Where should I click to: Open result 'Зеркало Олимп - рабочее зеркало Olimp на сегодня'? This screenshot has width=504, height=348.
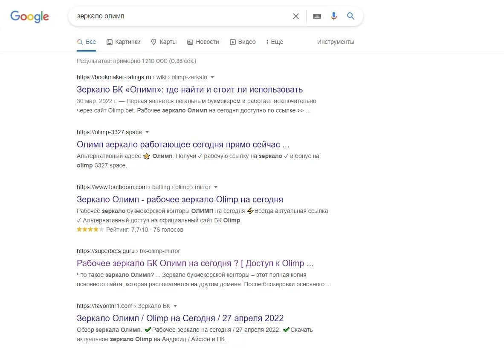coord(180,199)
